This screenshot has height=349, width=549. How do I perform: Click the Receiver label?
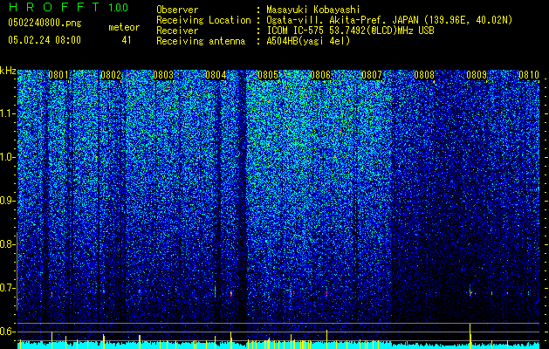coord(177,31)
